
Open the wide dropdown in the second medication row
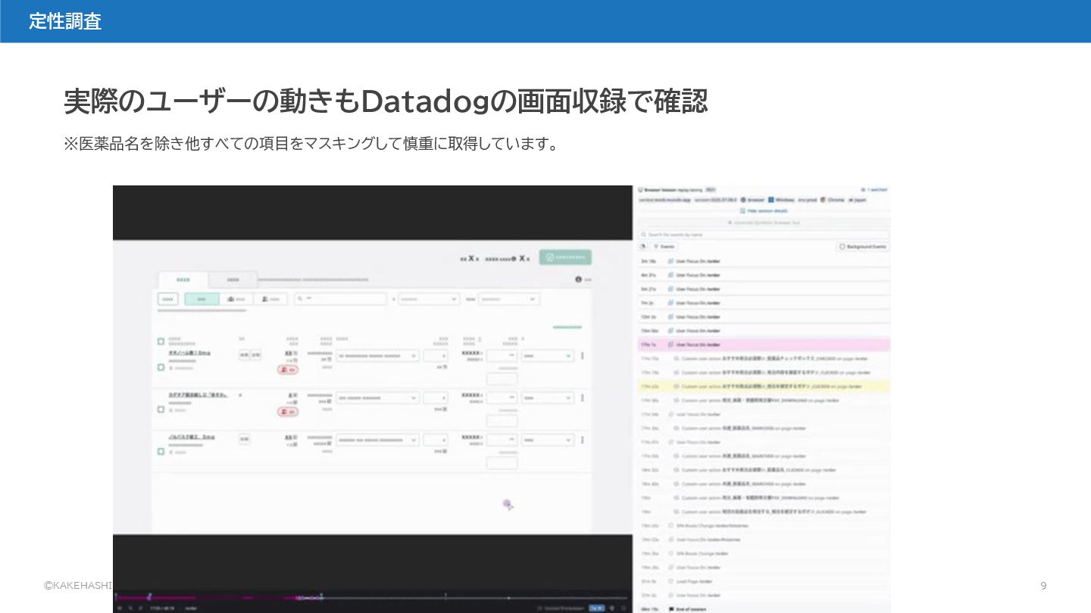pos(378,397)
